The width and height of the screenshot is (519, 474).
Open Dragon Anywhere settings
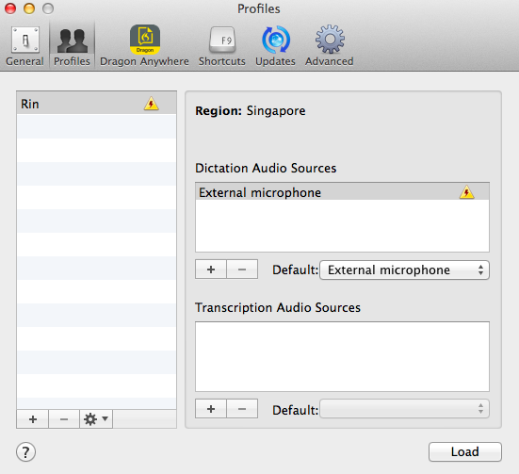click(x=144, y=46)
